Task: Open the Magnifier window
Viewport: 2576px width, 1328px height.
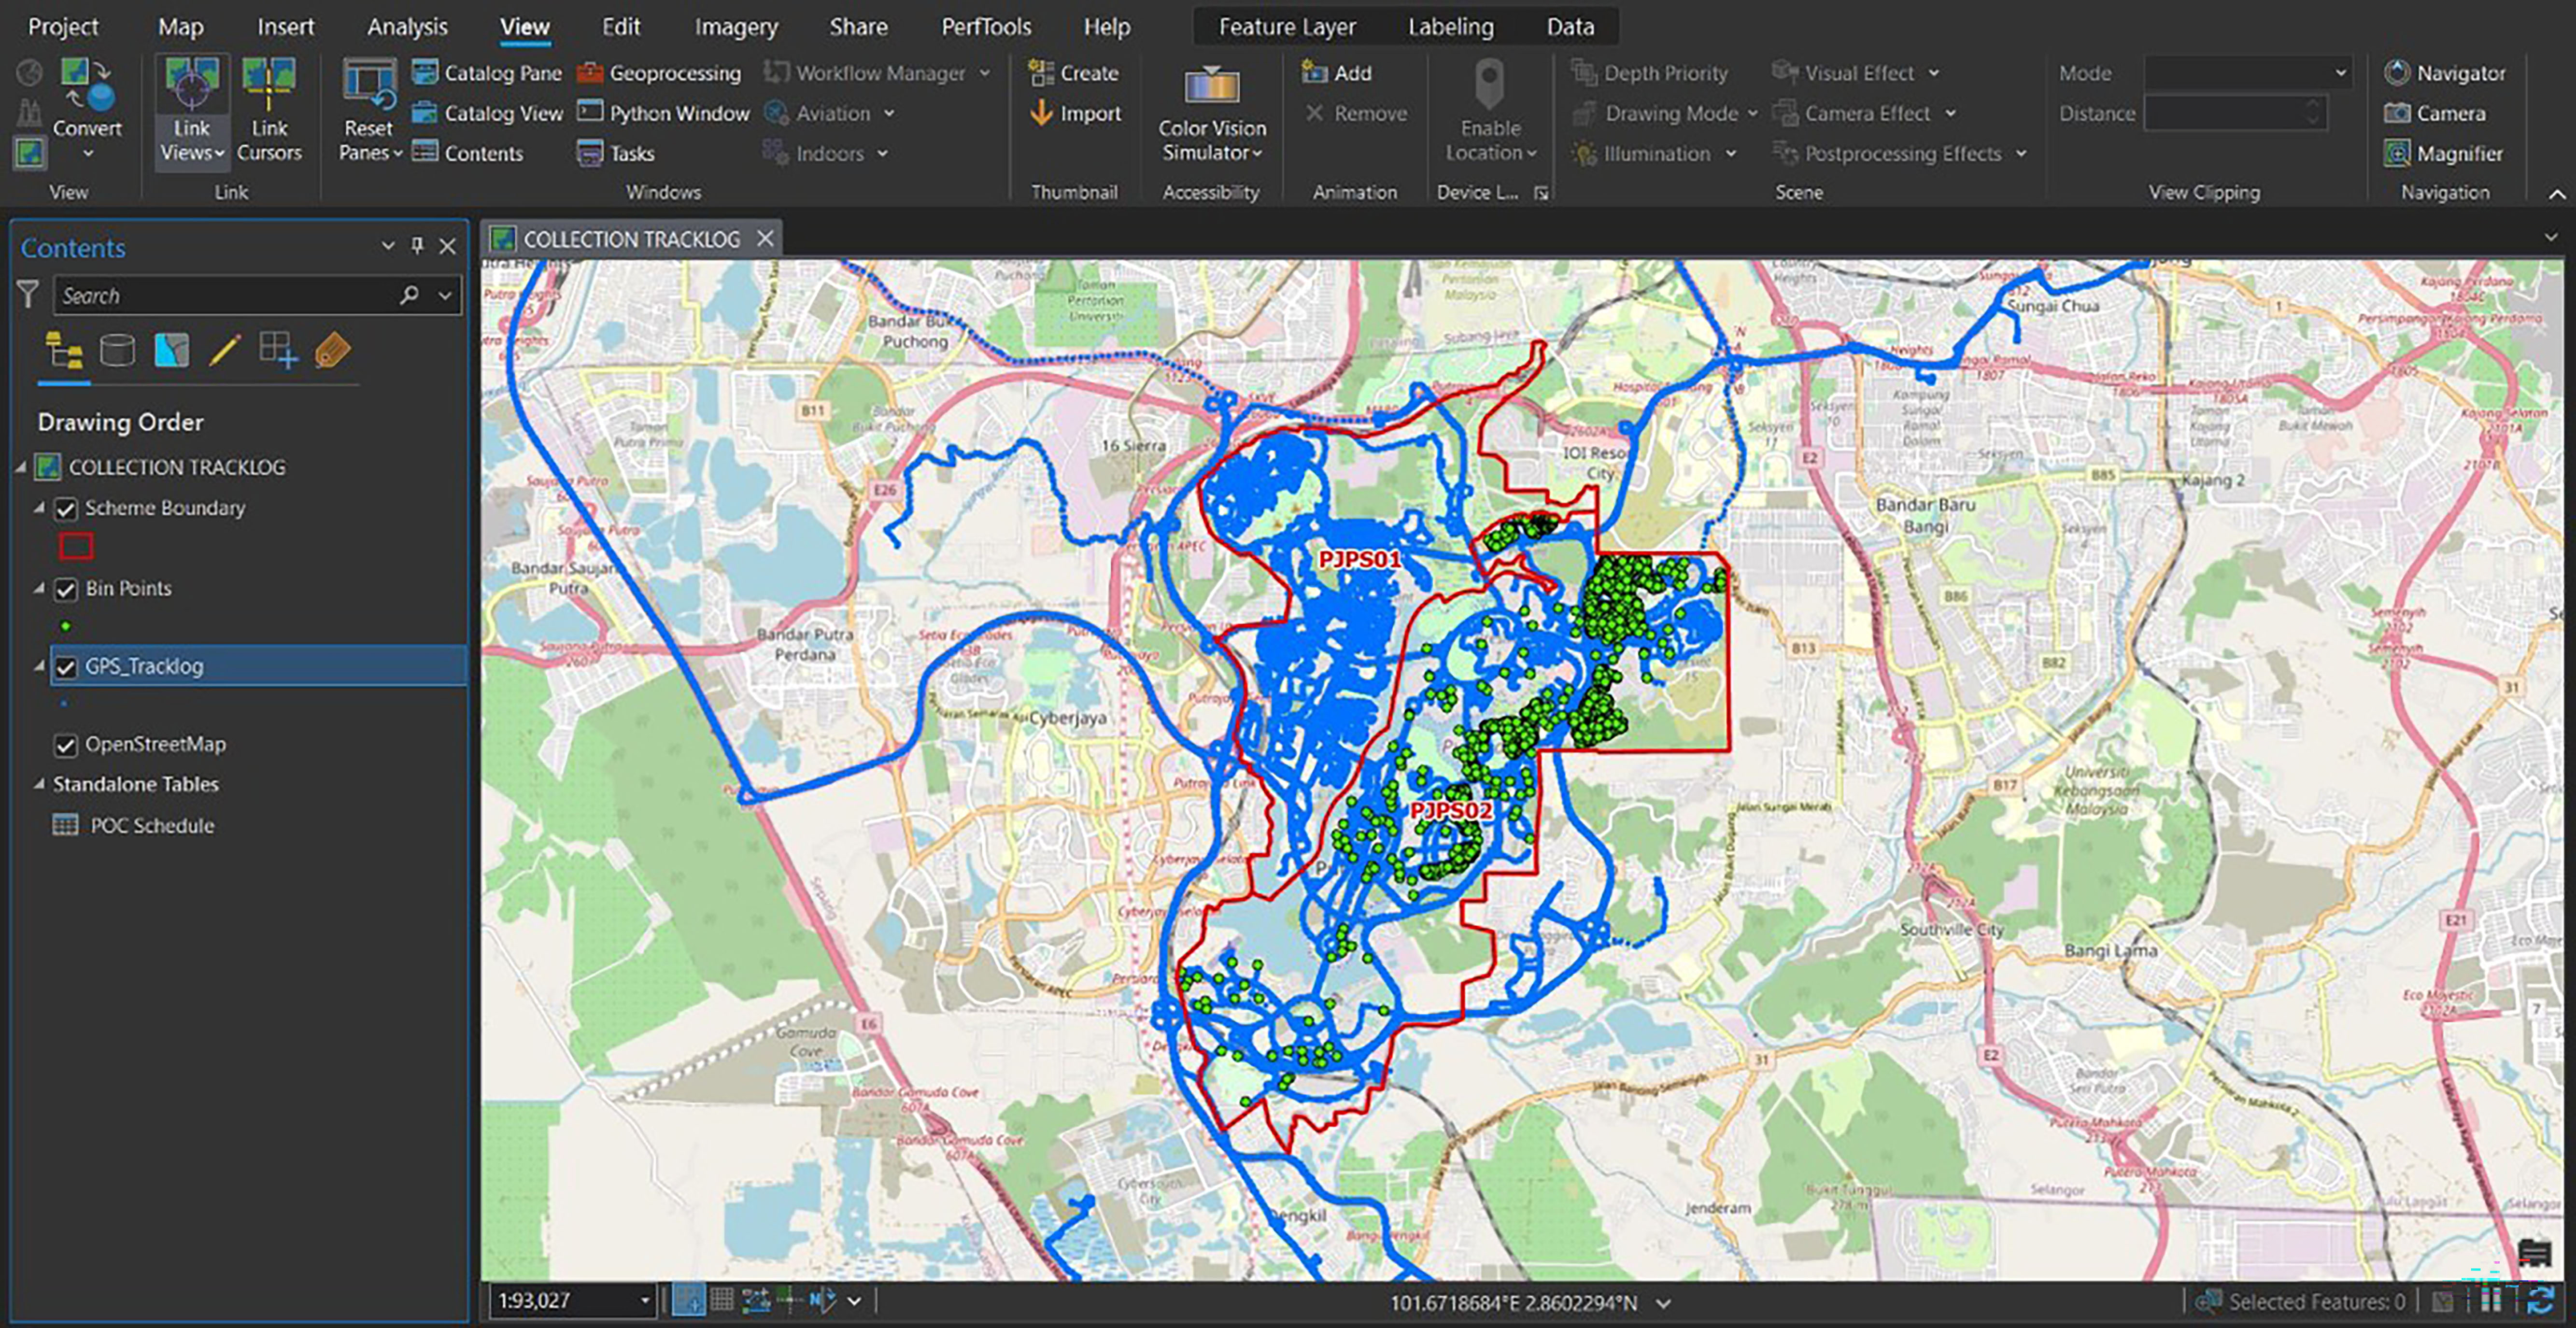Action: [2443, 153]
